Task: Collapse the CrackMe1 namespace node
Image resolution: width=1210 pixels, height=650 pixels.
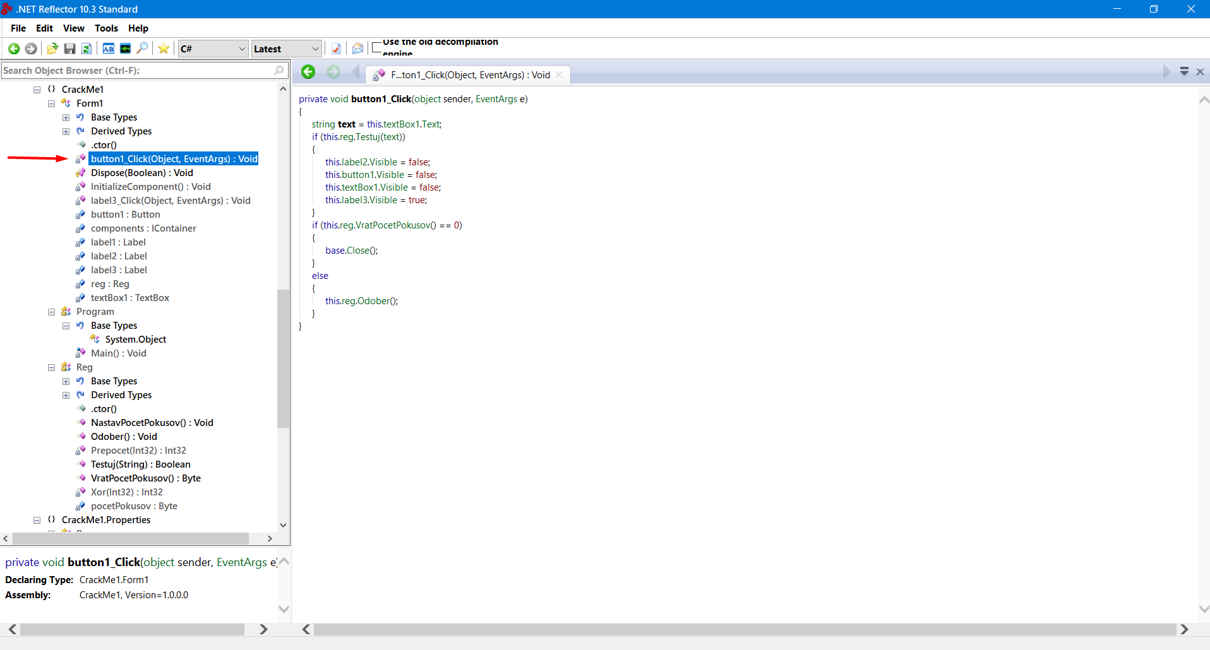Action: click(37, 90)
